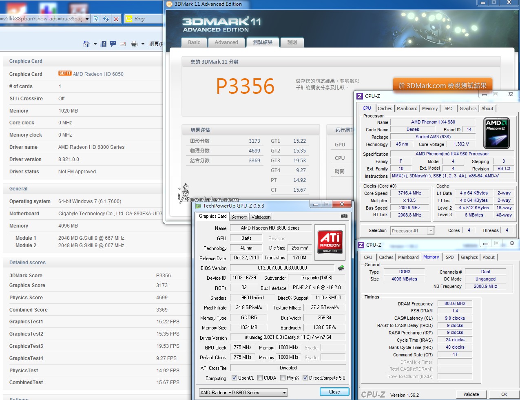Viewport: 520px width, 400px height.
Task: Toggle the DirectCompute 5.0 checkbox
Action: [305, 378]
